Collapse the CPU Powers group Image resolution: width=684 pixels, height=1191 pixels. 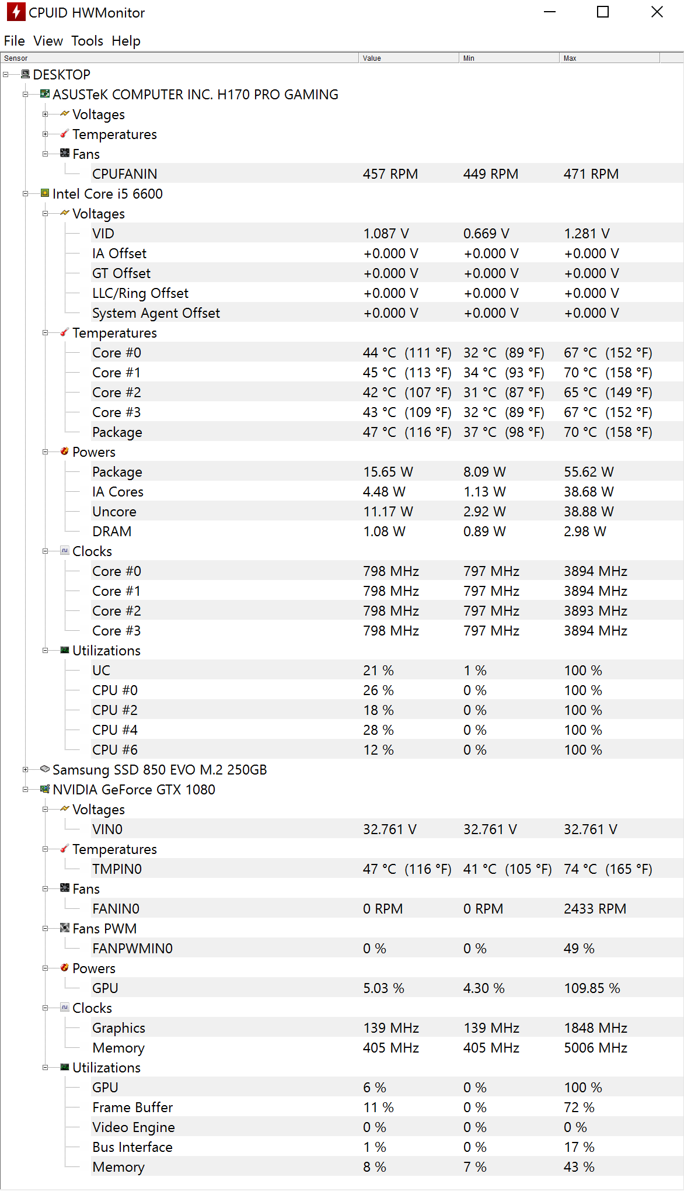(x=46, y=452)
